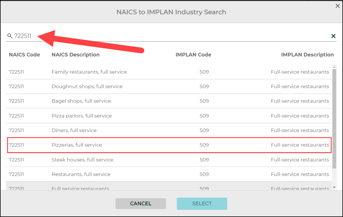This screenshot has height=217, width=343.
Task: Click the 722511 code in Diners row
Action: (16, 130)
